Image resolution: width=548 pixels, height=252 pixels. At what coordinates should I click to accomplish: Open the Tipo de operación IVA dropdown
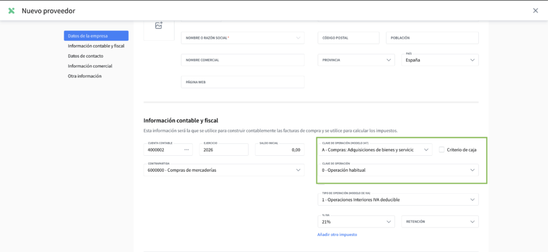[398, 200]
